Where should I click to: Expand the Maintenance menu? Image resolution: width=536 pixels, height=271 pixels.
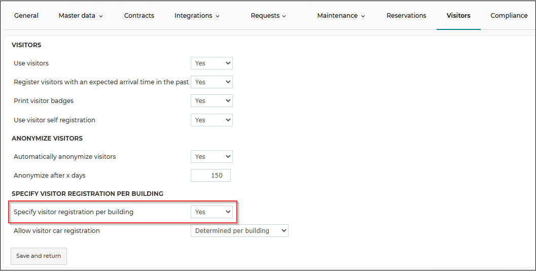coord(341,15)
